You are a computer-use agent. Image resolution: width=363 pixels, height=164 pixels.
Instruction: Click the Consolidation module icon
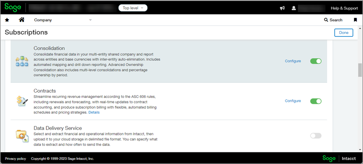(x=22, y=61)
